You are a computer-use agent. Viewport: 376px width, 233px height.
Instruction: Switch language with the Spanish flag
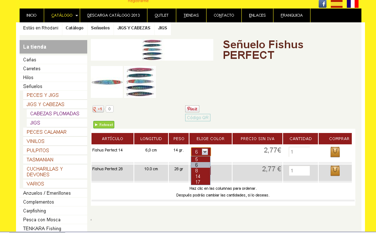pos(336,4)
